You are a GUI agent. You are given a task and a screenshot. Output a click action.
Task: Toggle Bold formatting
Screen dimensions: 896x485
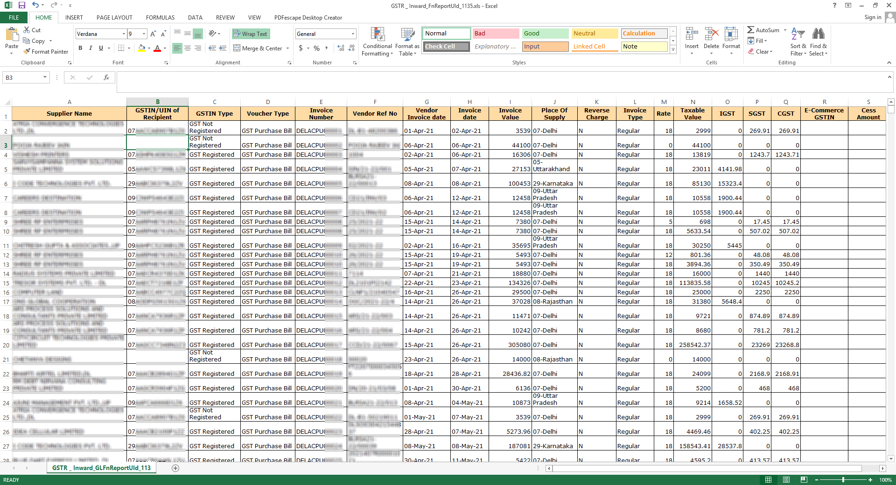80,48
